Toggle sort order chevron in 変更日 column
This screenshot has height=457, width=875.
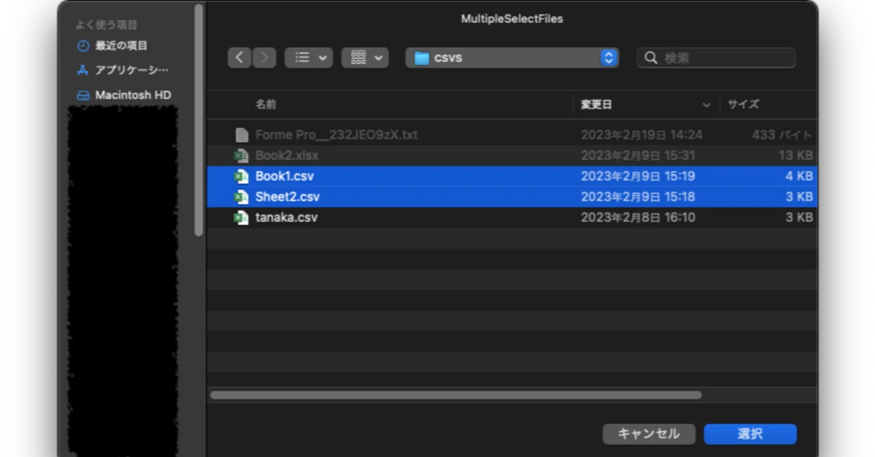pos(706,105)
